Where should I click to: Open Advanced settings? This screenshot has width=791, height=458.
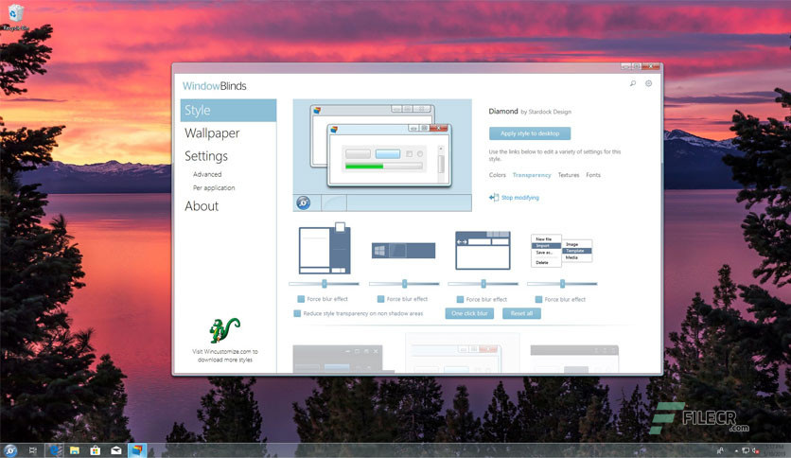coord(207,174)
